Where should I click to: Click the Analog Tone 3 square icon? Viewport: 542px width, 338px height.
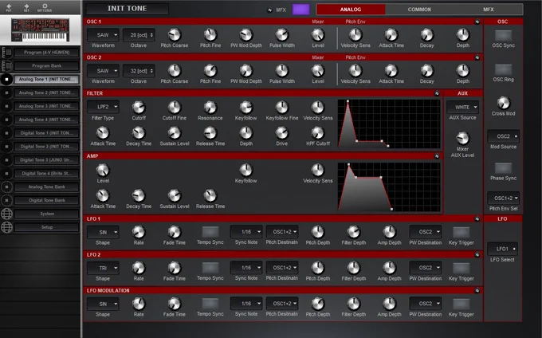pyautogui.click(x=6, y=107)
